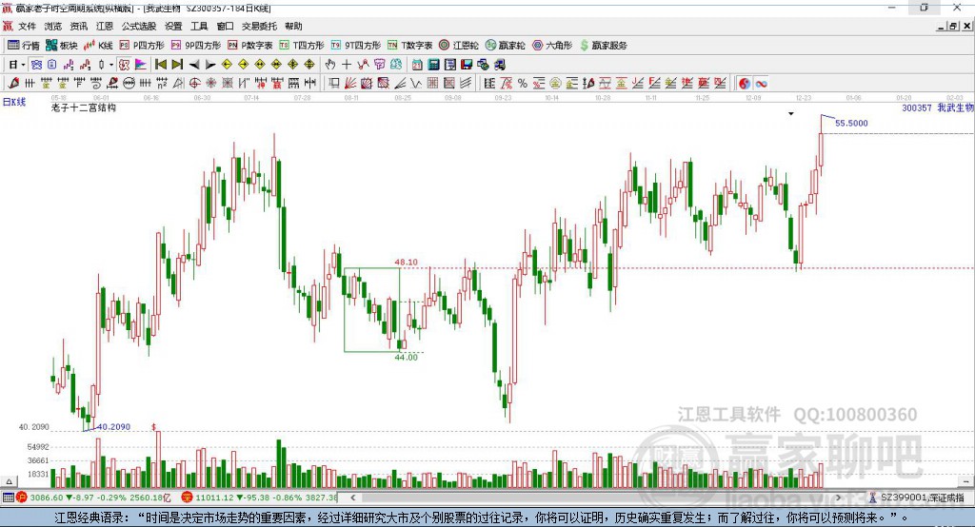Open the 工具 menu
The image size is (975, 527).
pos(199,26)
